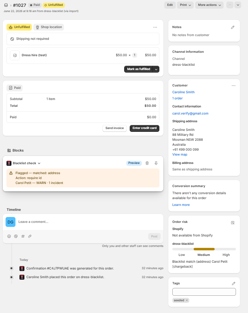The width and height of the screenshot is (248, 313).
Task: Delete Blacklist check block via trash icon
Action: 147,163
